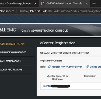The width and height of the screenshot is (101, 99).
Task: Click the Upload License link
Action: (95, 67)
